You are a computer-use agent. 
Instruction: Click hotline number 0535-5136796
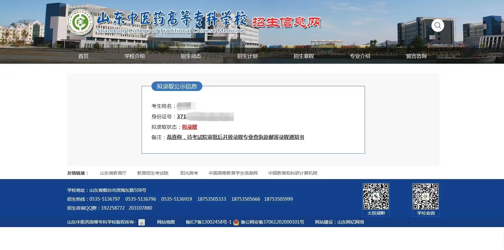[141, 199]
